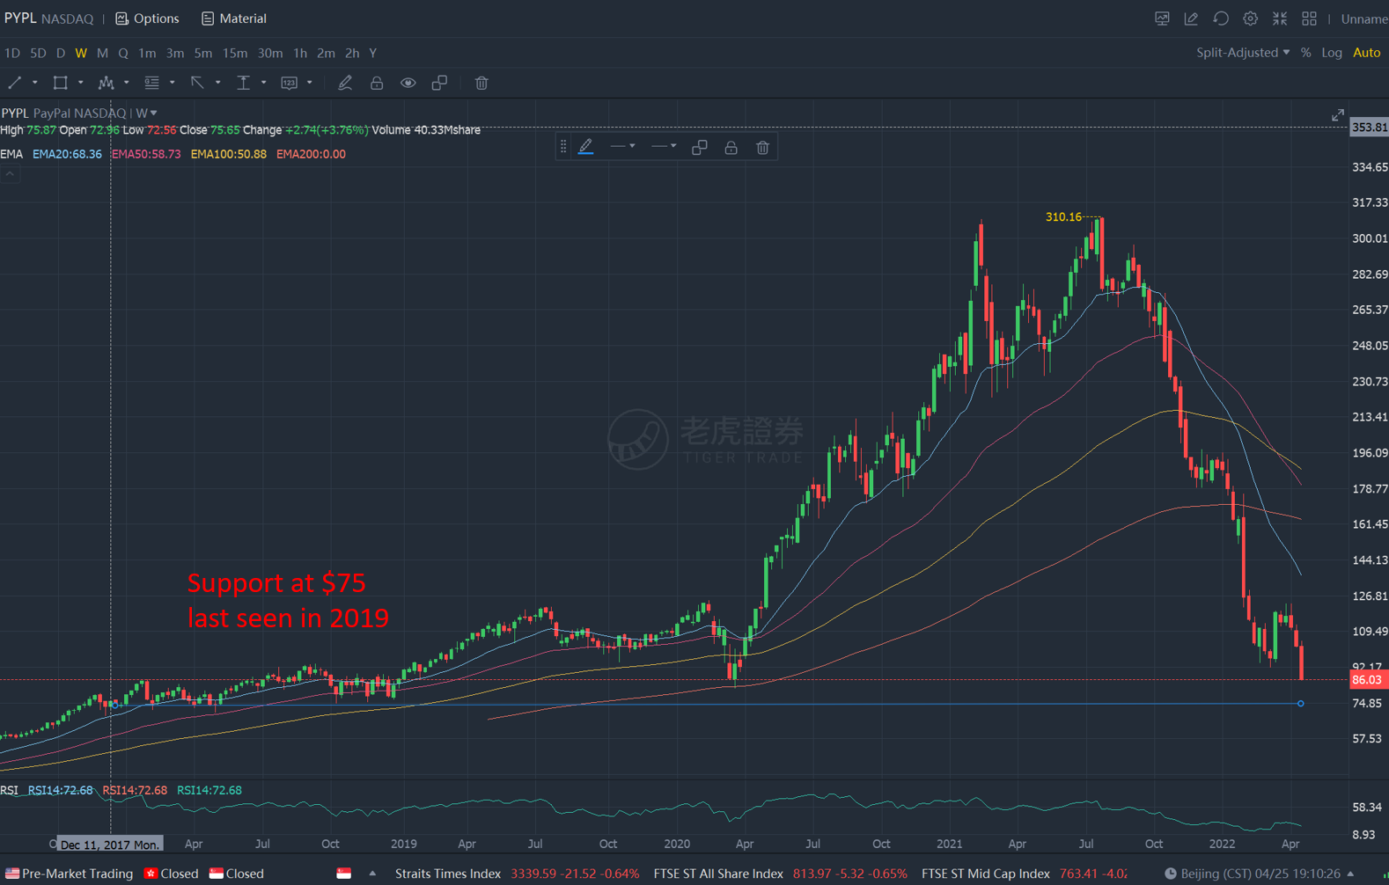This screenshot has height=885, width=1389.
Task: Open the Material tab
Action: tap(234, 18)
